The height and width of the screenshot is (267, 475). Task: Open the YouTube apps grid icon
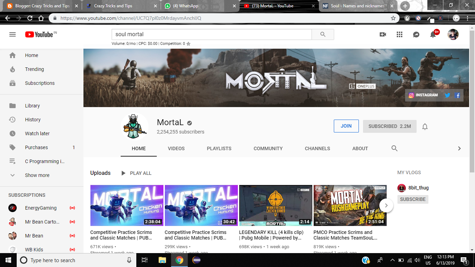coord(400,34)
